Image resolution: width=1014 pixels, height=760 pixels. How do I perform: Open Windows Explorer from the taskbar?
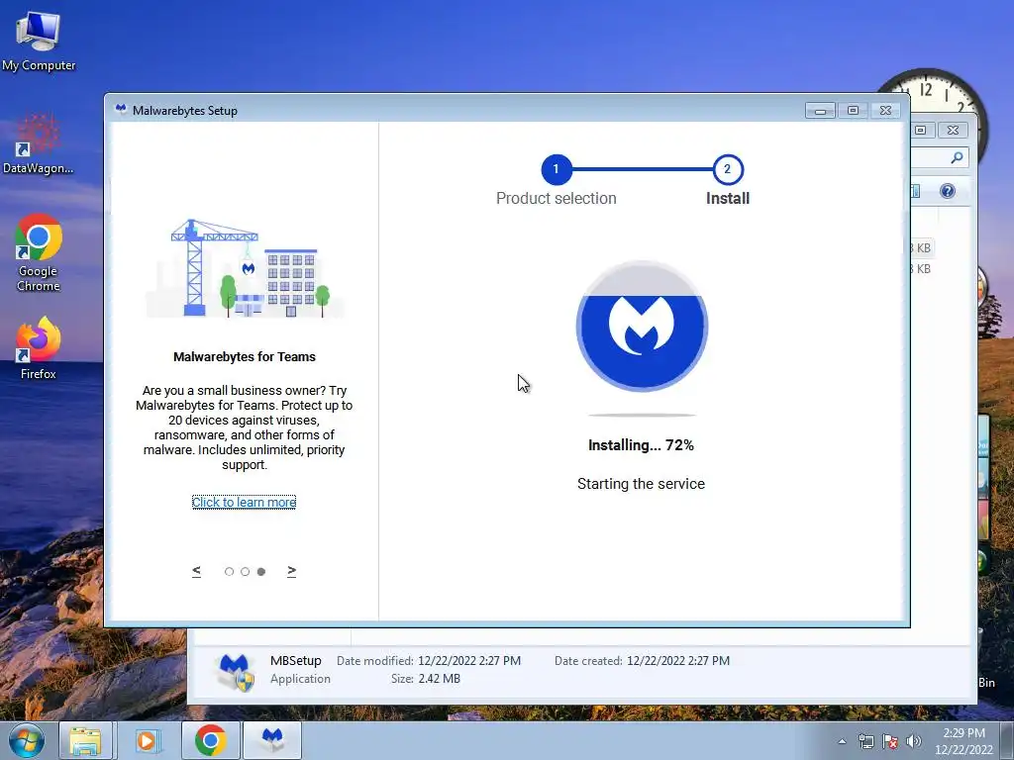[x=85, y=740]
